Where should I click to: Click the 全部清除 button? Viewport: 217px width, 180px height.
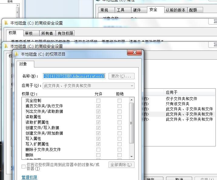tap(121, 165)
